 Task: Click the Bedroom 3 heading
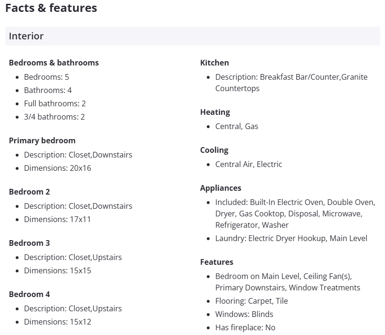click(29, 243)
